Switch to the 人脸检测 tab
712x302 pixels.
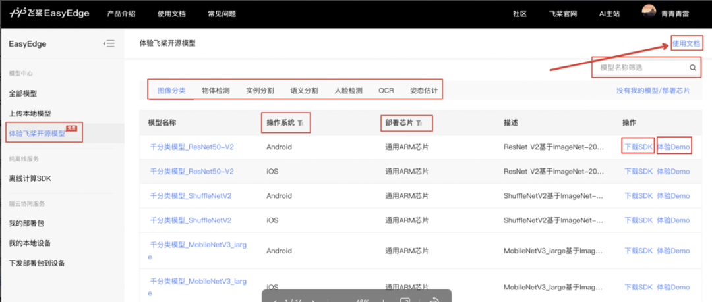[348, 90]
